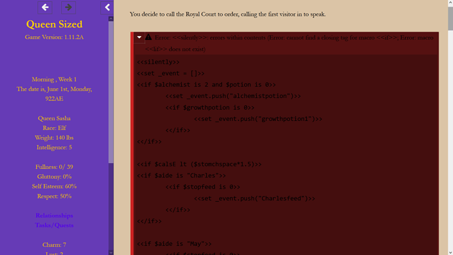
Task: Click the <<set _event = []>> line
Action: coord(171,74)
